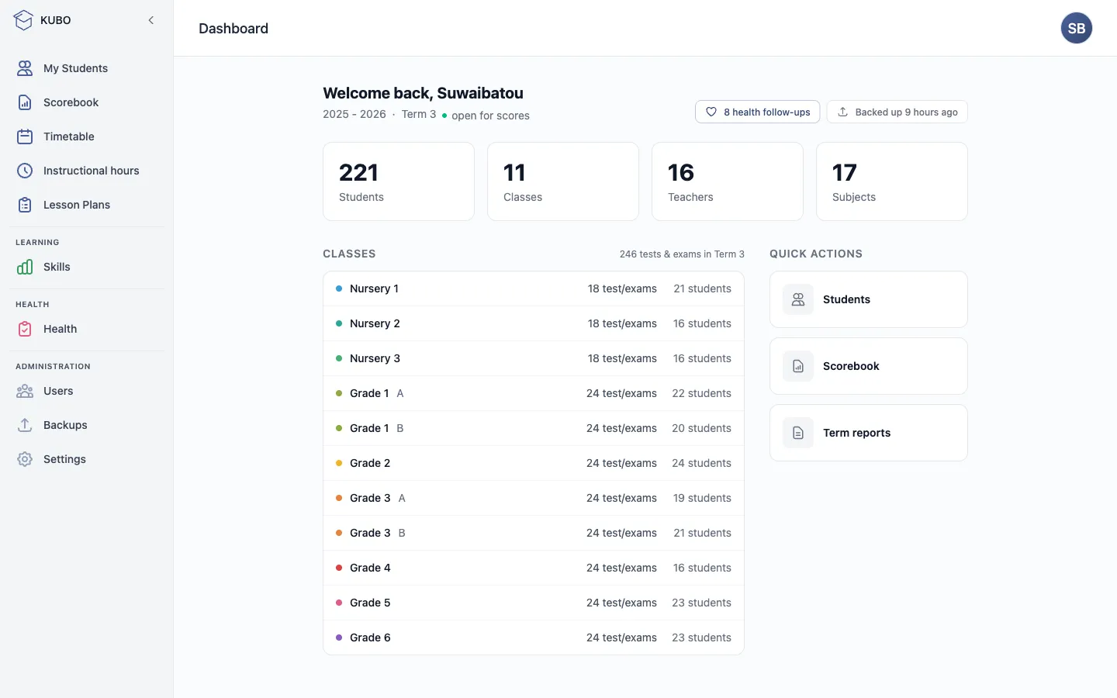Click the Scorebook quick action icon
Image resolution: width=1117 pixels, height=698 pixels.
[798, 366]
